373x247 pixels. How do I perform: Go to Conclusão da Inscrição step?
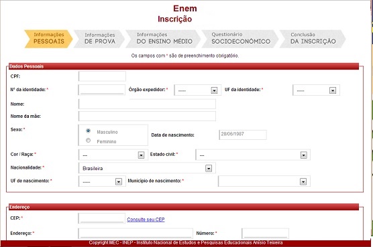(x=313, y=39)
